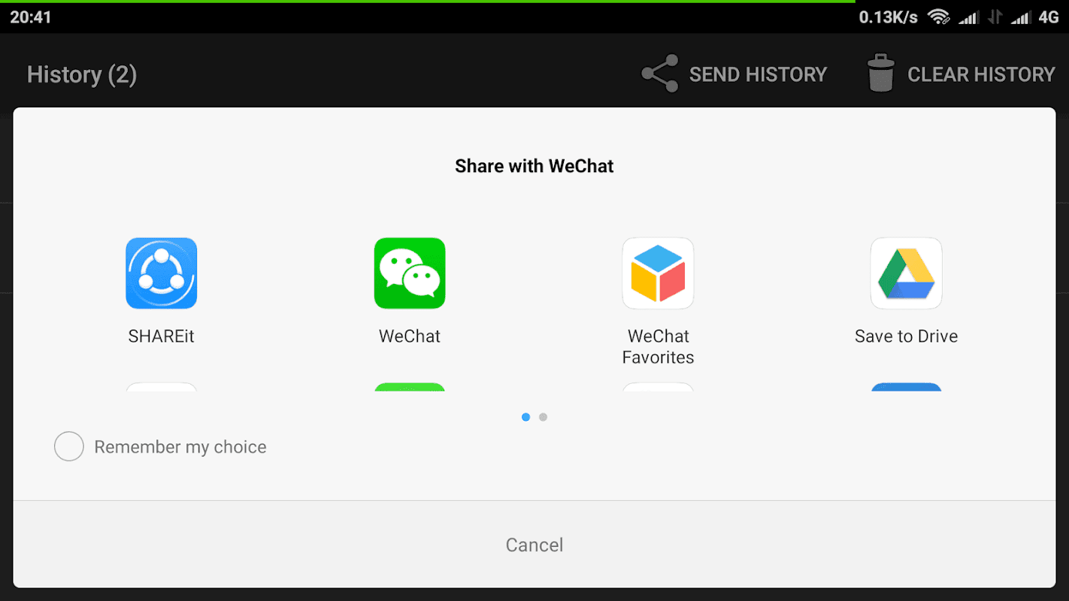Viewport: 1069px width, 601px height.
Task: Tap the 0.13K/s network speed readout
Action: [x=889, y=17]
